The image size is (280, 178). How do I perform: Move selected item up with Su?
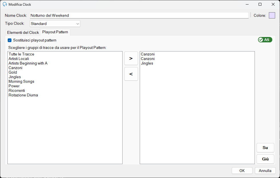(265, 148)
